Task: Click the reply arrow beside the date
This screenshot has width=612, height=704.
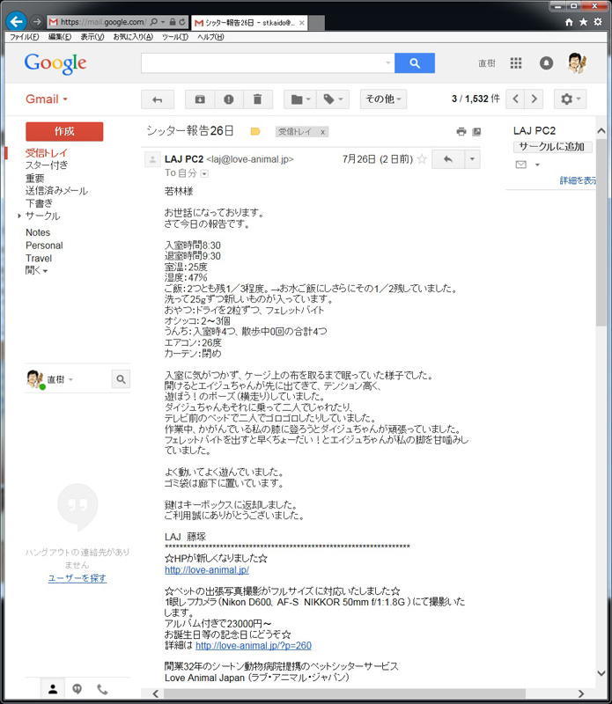Action: coord(447,159)
